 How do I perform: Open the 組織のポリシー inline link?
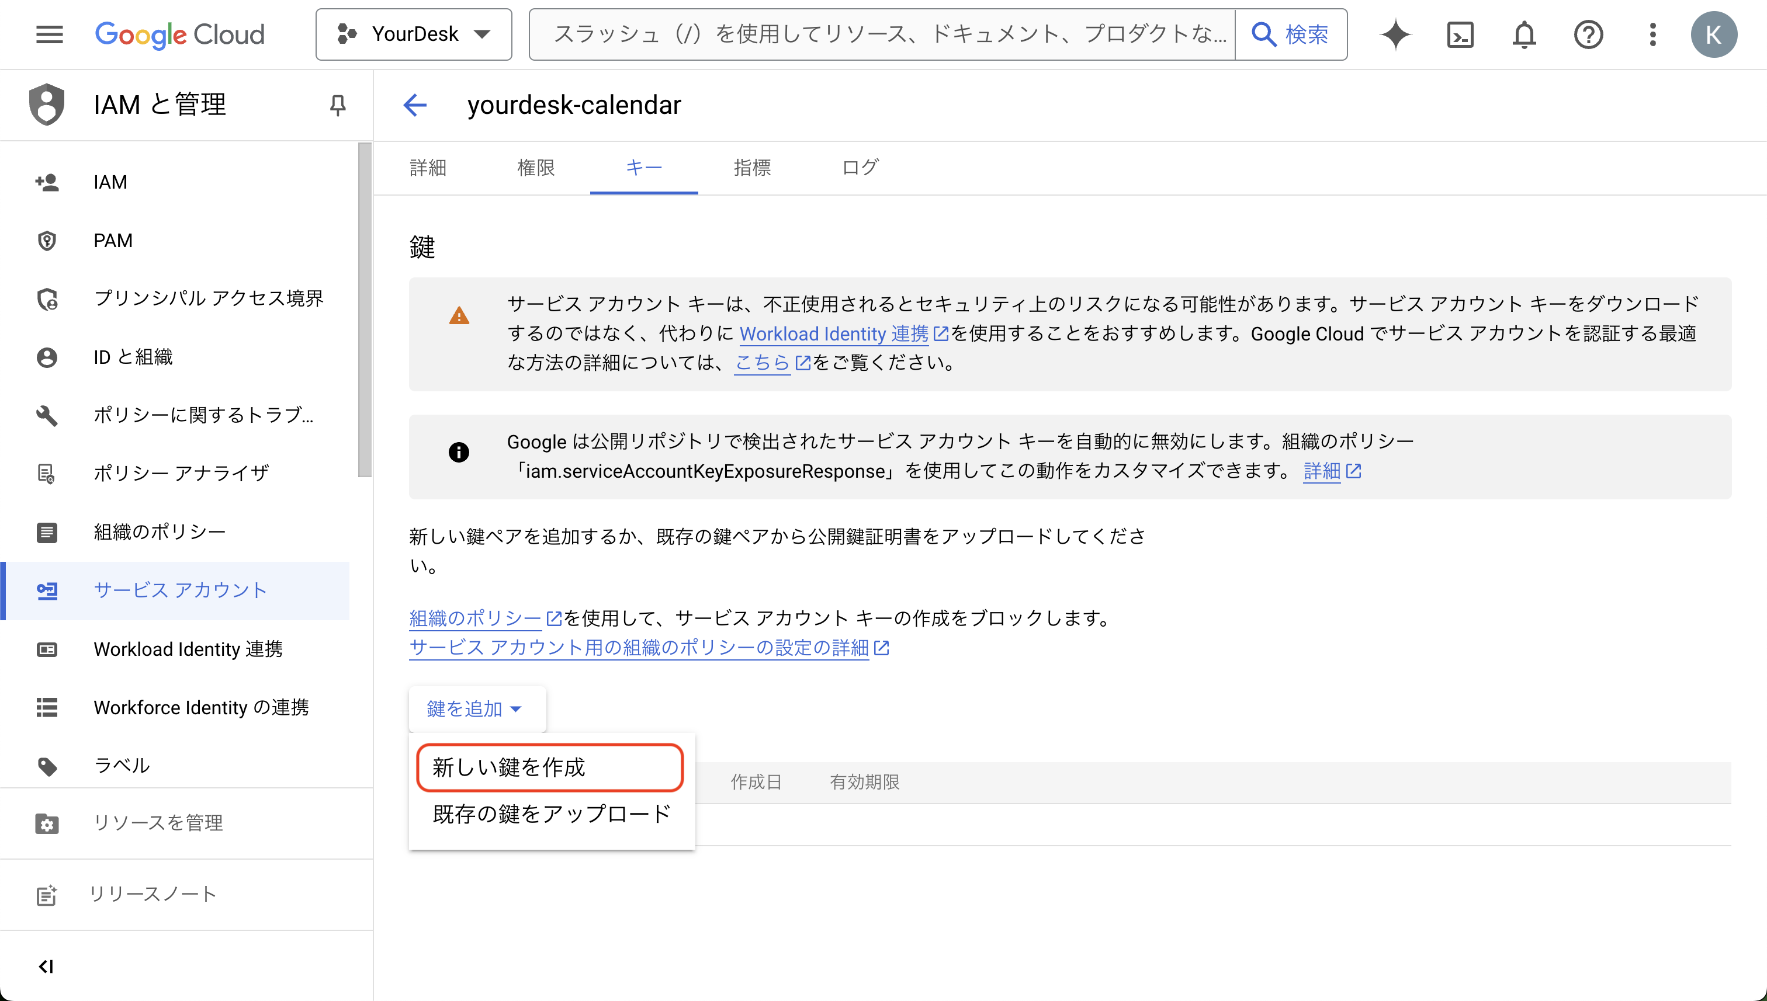click(x=486, y=618)
